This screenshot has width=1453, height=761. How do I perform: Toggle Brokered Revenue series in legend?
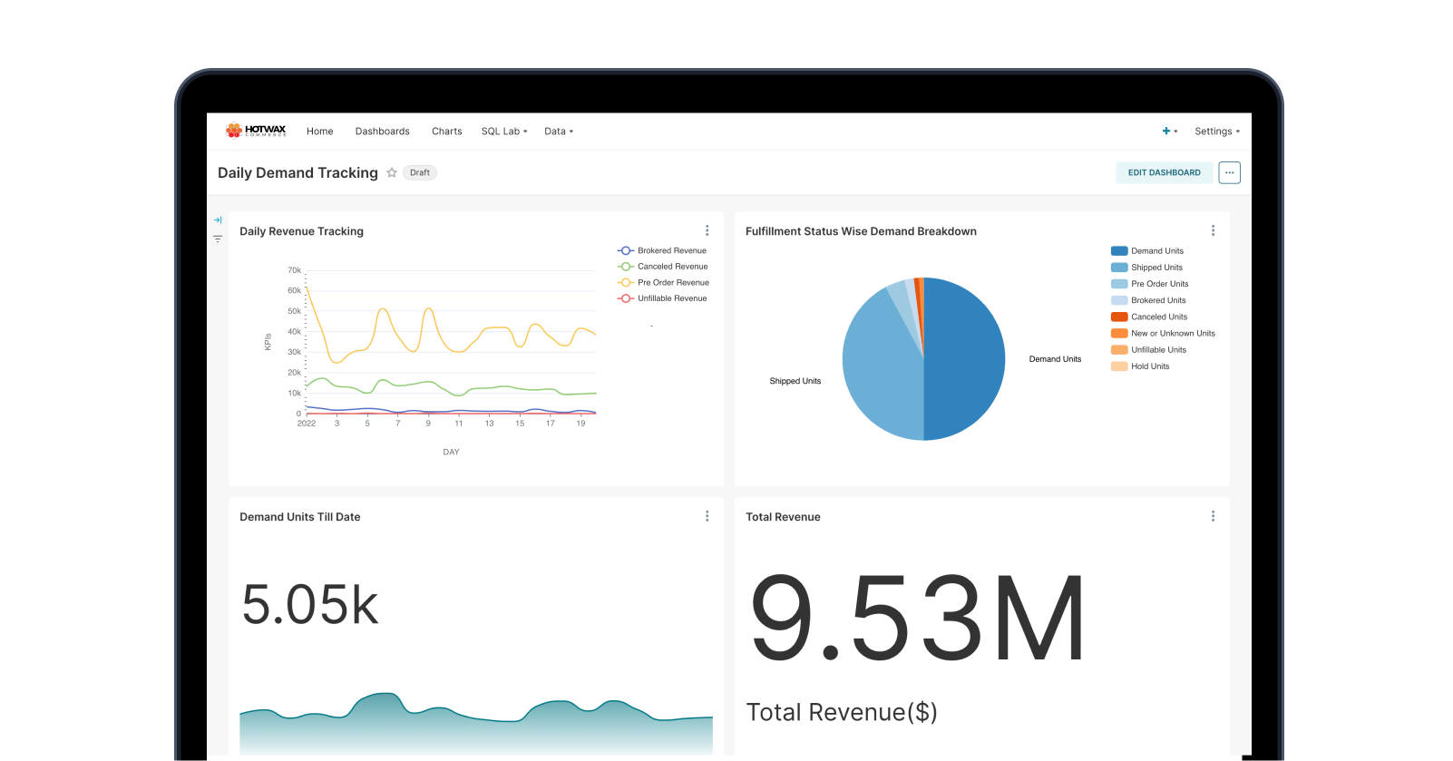[662, 250]
